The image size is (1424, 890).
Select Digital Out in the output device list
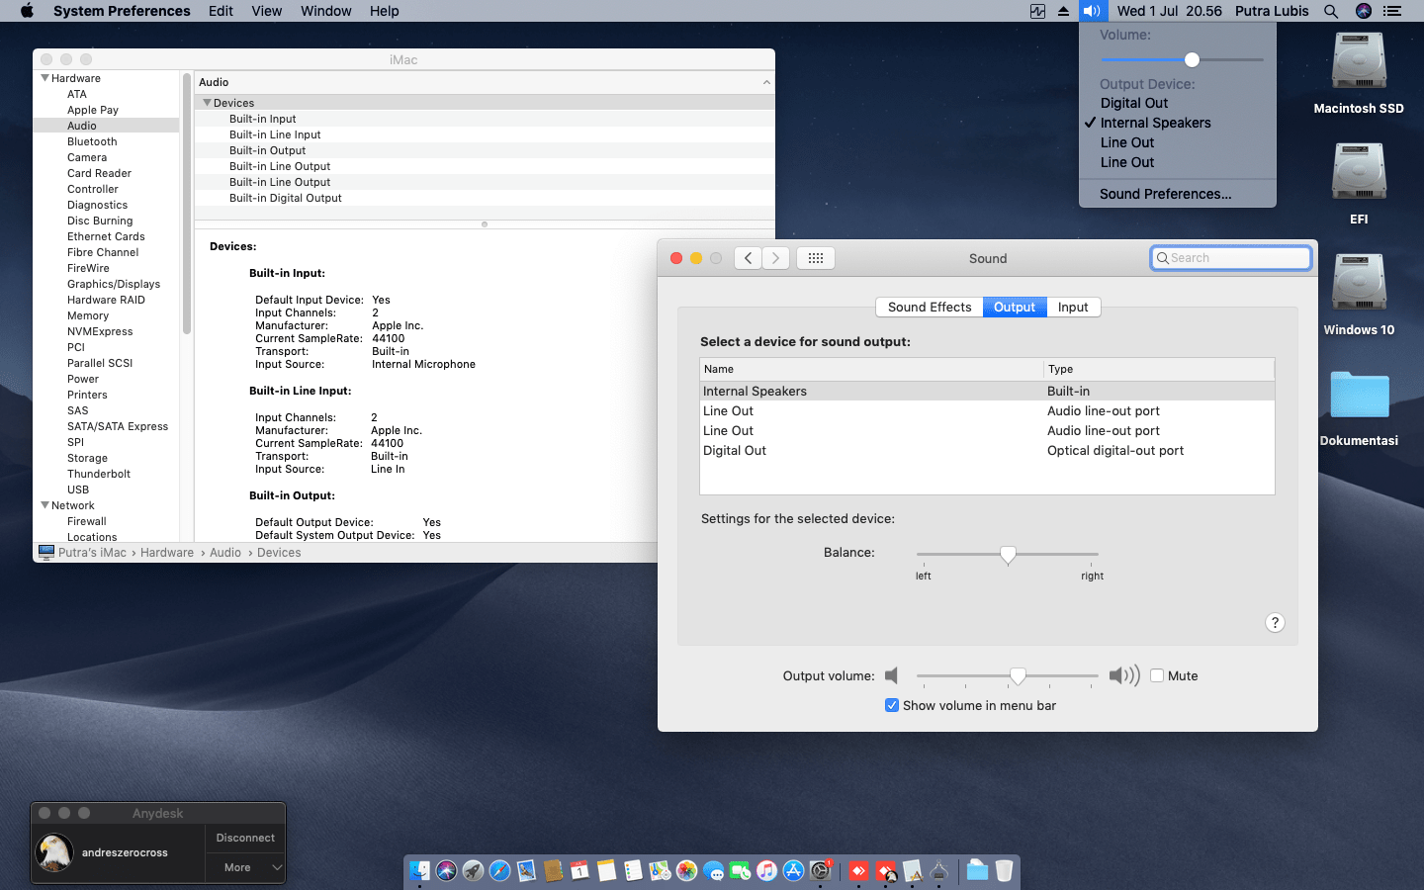(x=735, y=450)
